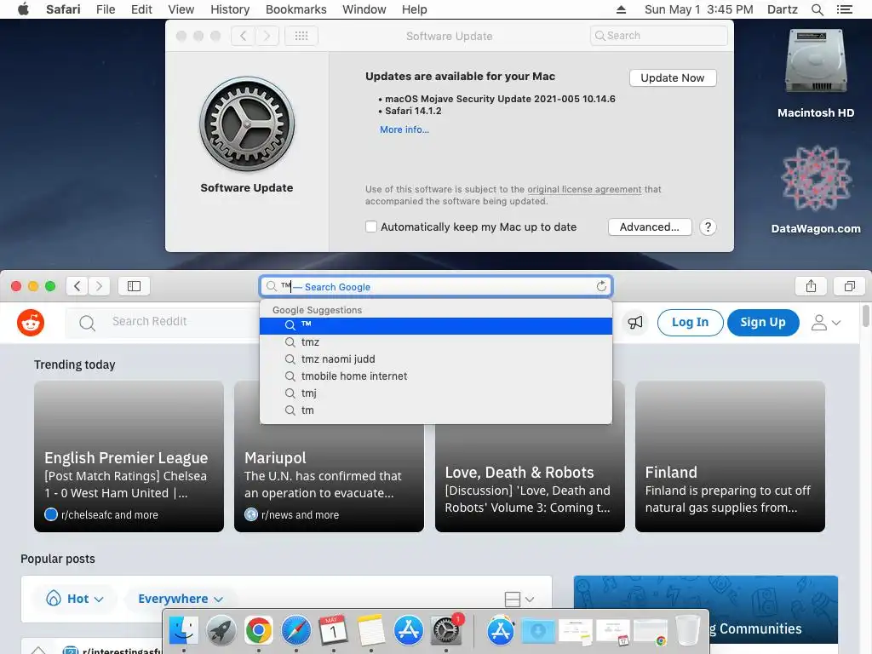
Task: Open the Edit menu
Action: (141, 9)
